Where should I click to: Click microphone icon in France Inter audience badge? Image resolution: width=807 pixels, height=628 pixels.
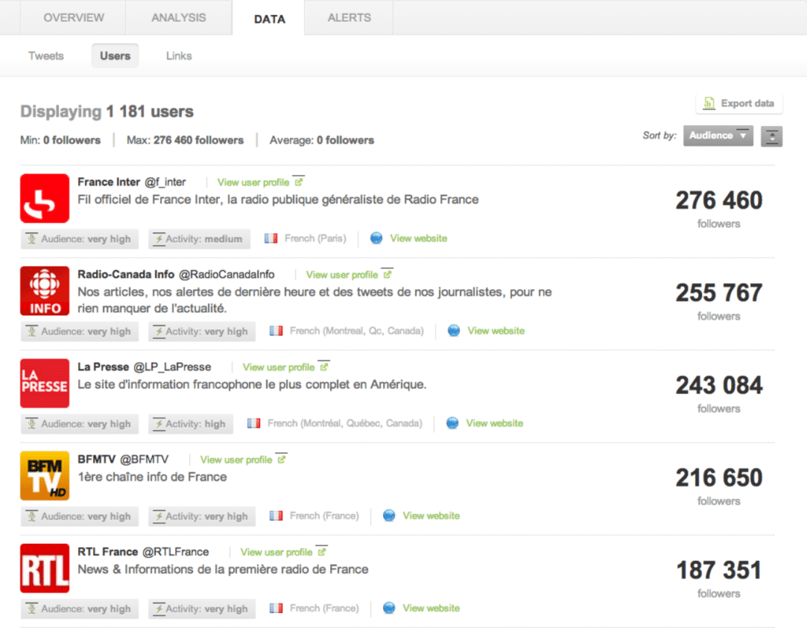pos(32,239)
